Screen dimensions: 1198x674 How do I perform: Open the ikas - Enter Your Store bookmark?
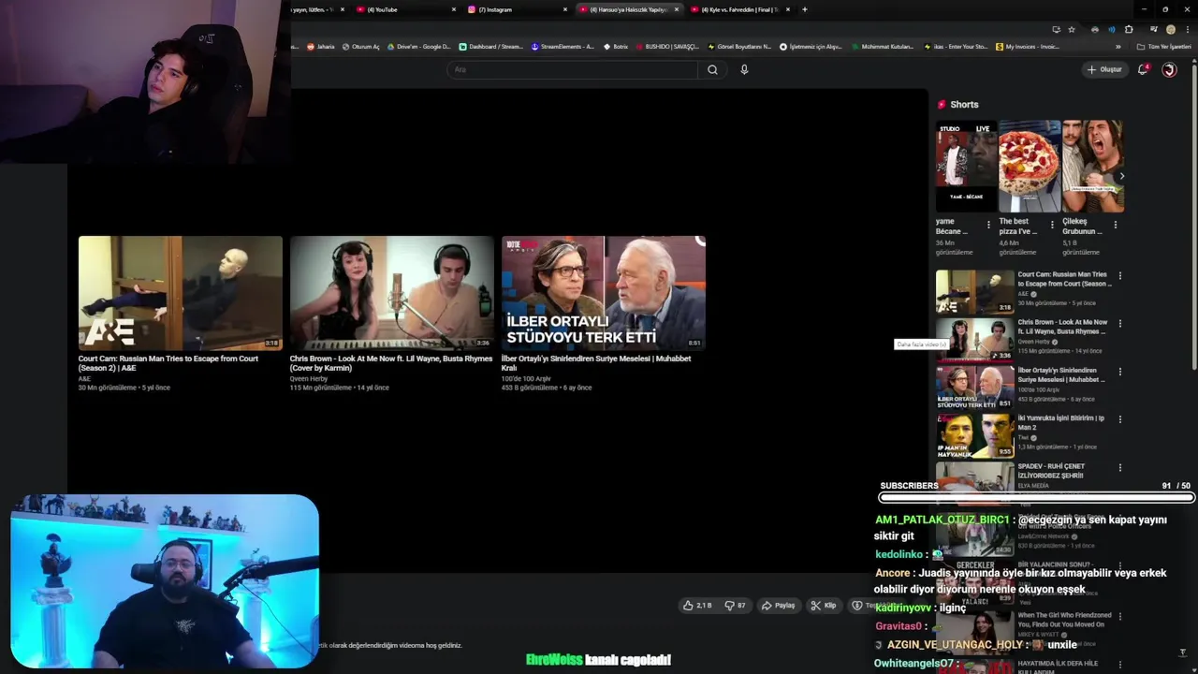pyautogui.click(x=955, y=46)
